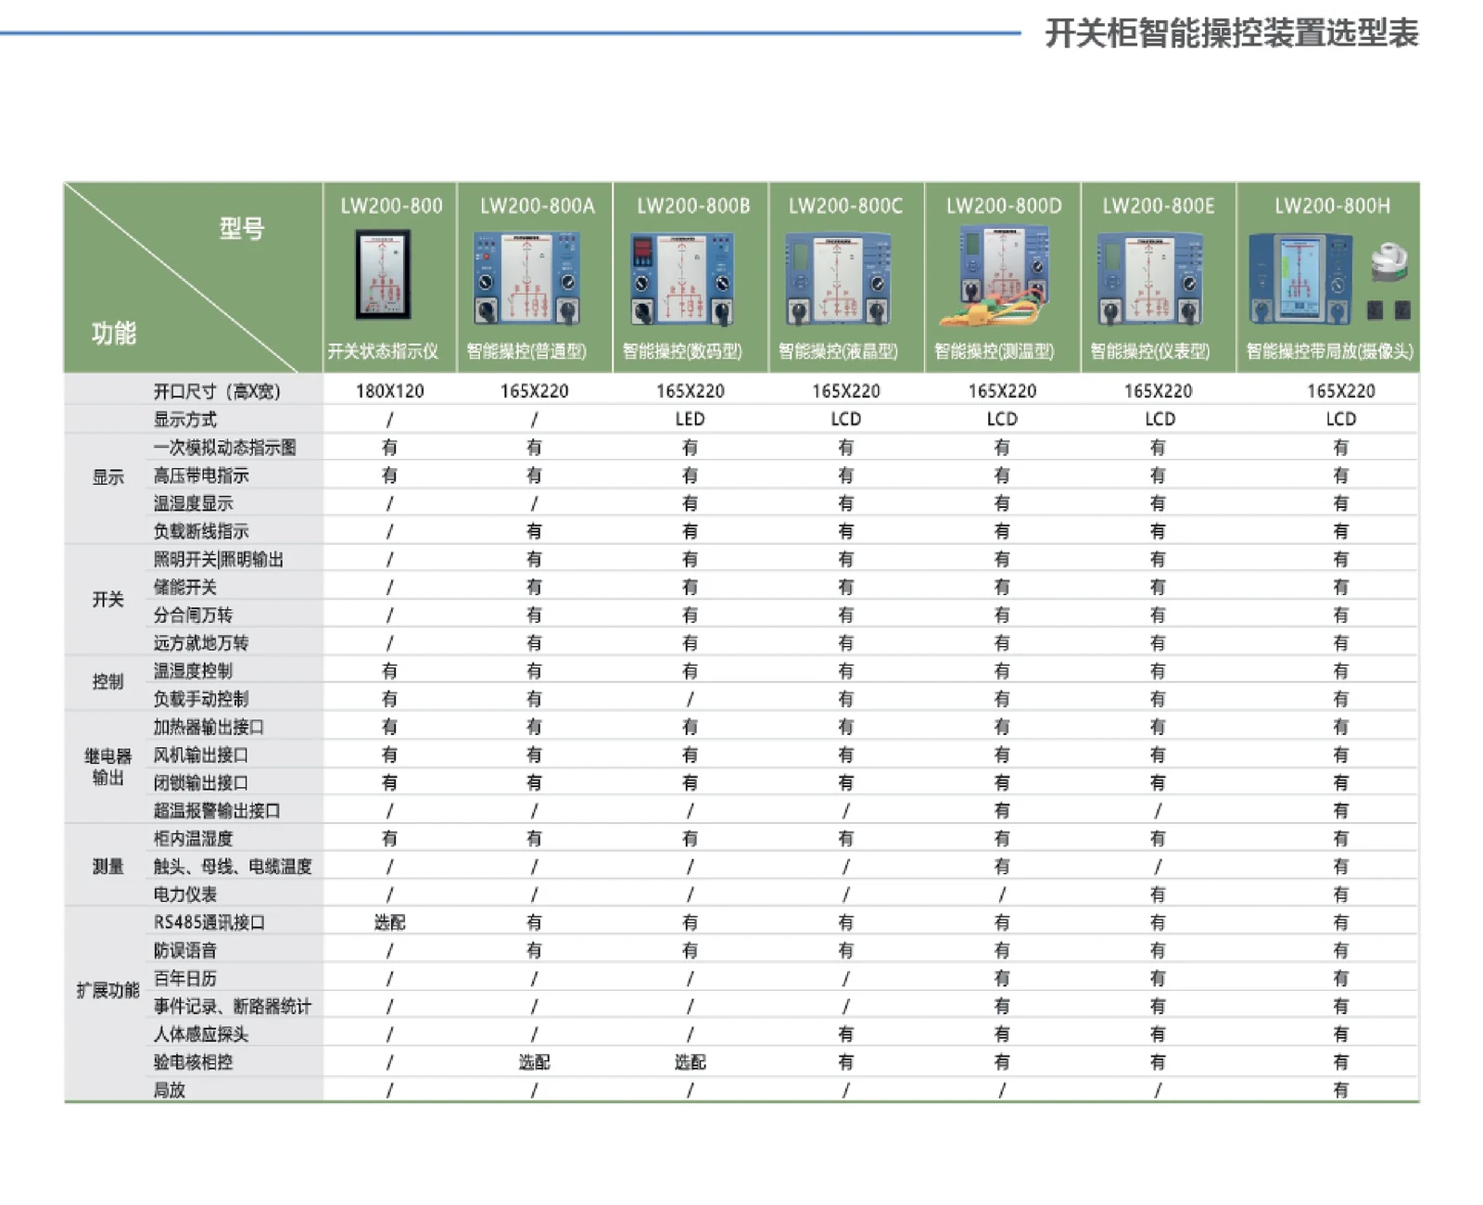The width and height of the screenshot is (1483, 1205).
Task: Select the 选配 cell under LW200-800
Action: tap(389, 922)
